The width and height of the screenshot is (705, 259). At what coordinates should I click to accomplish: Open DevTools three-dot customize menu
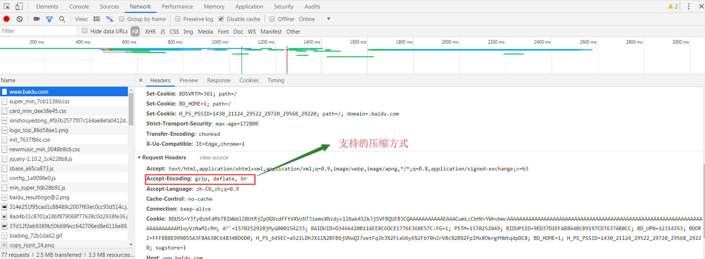click(688, 6)
